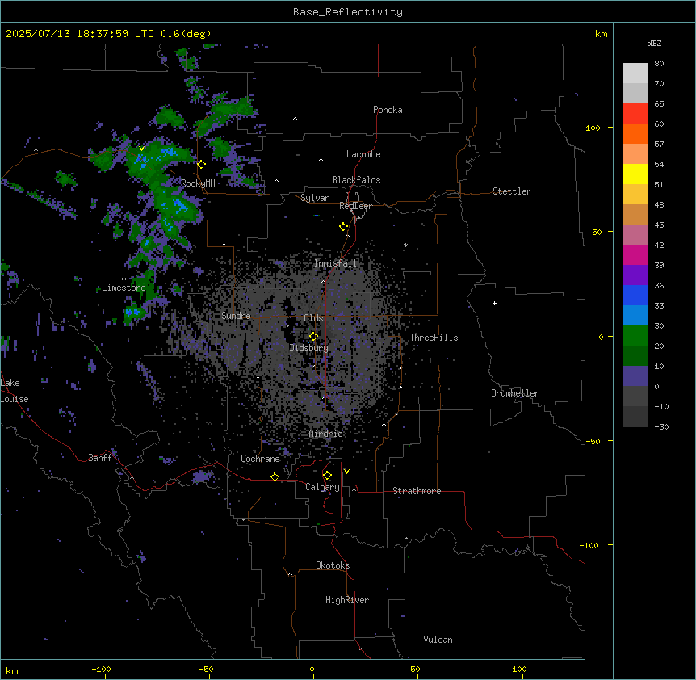Screen dimensions: 696x680
Task: Click the 80 value on dBZ legend
Action: [659, 64]
